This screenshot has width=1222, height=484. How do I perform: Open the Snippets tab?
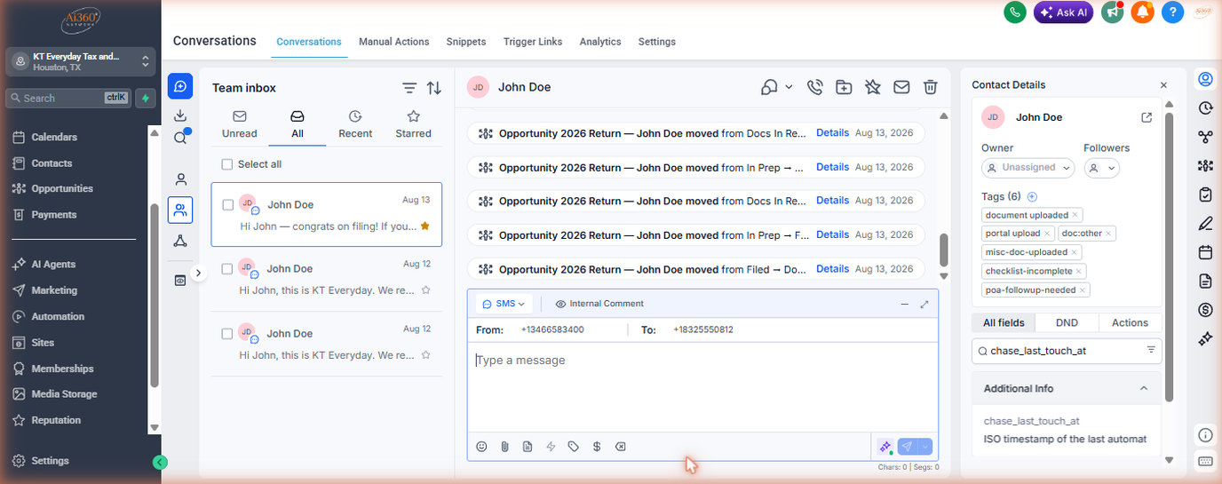point(466,42)
